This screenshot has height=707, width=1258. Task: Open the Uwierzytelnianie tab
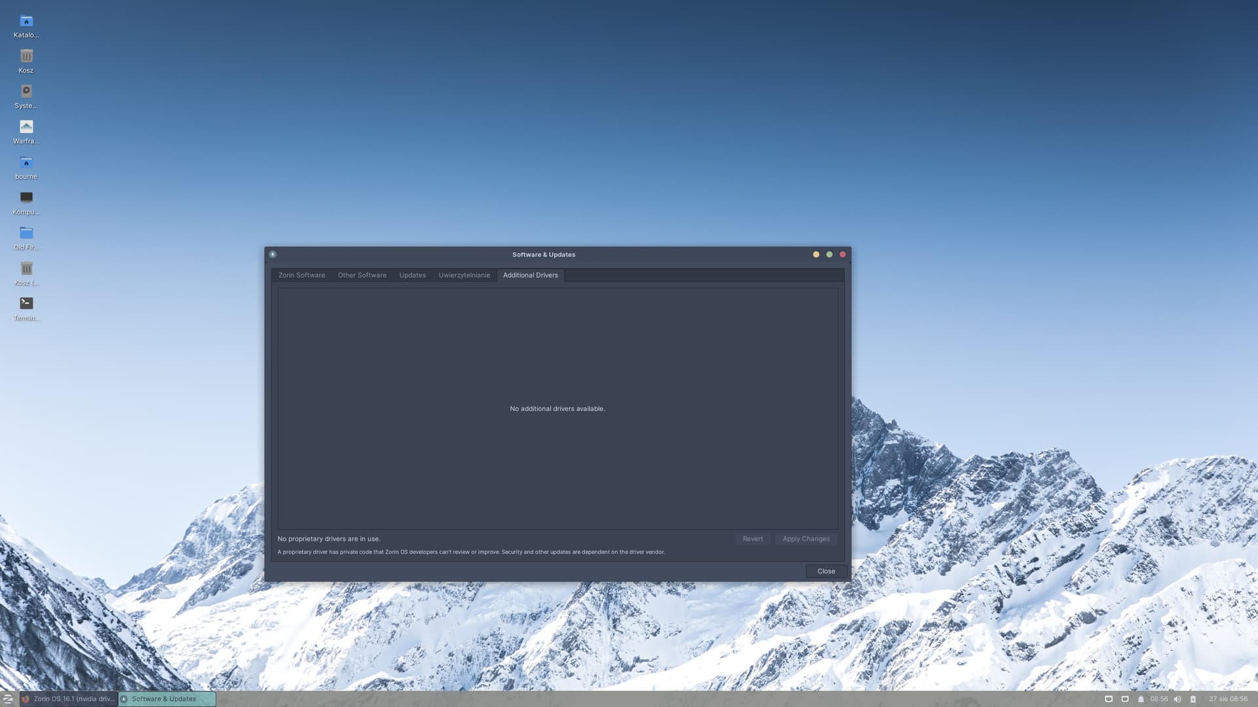pyautogui.click(x=464, y=276)
